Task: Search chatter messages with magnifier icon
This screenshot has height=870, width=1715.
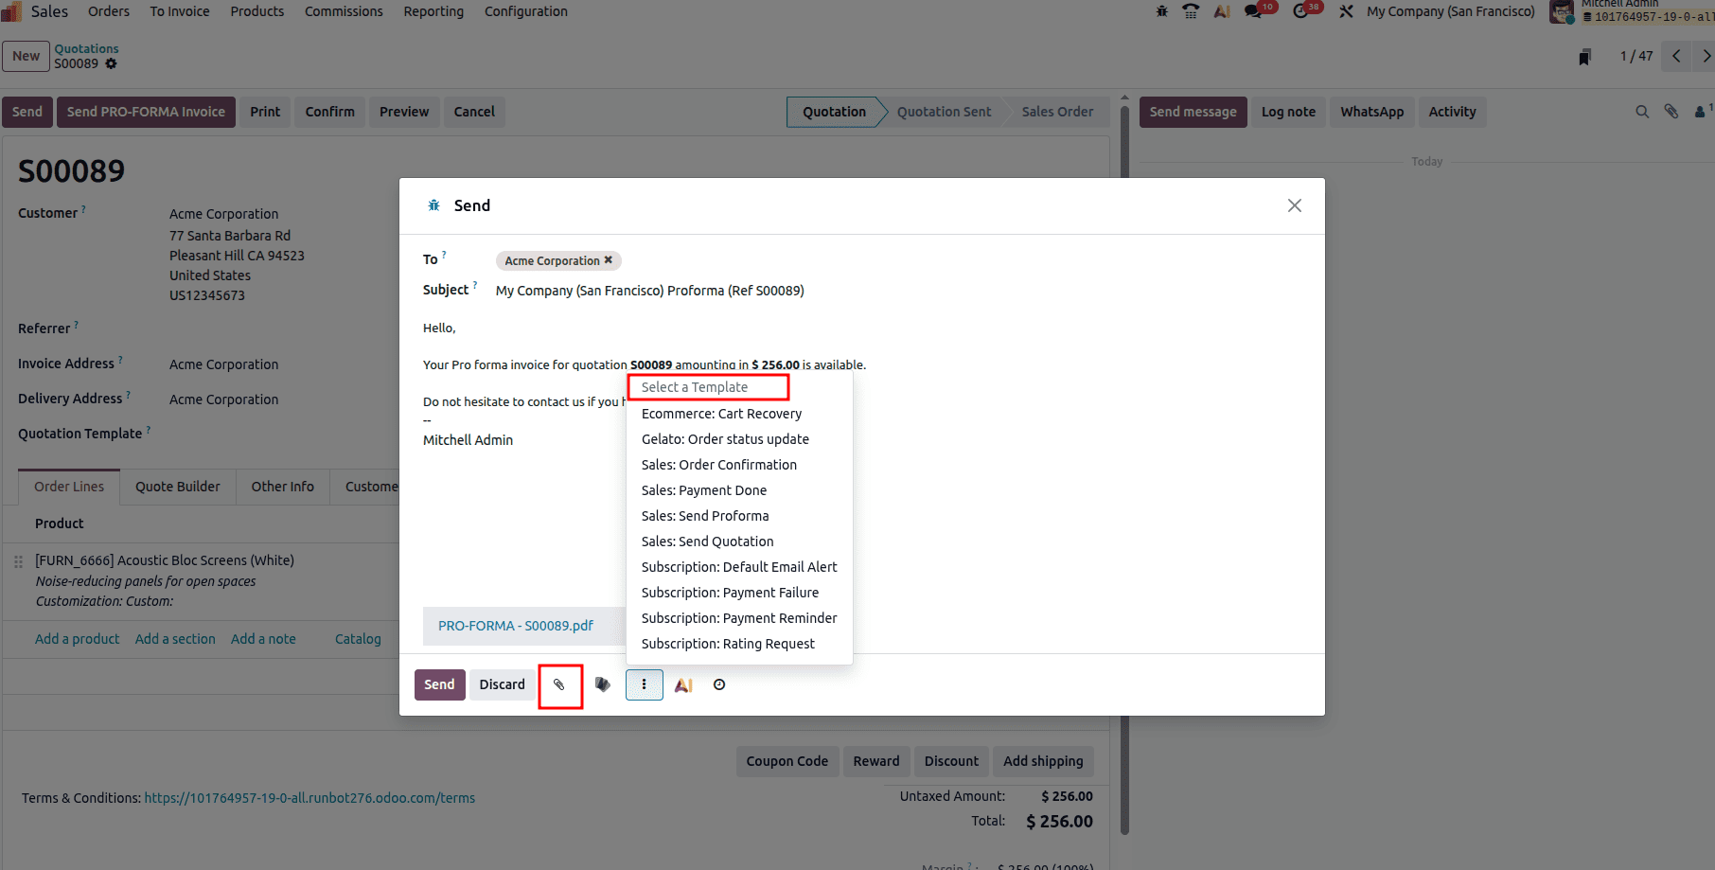Action: pyautogui.click(x=1642, y=112)
